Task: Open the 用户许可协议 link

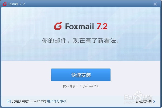Action: [56, 101]
